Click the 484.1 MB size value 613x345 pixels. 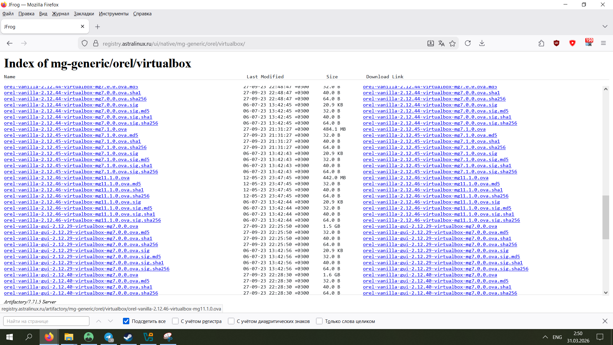point(334,129)
